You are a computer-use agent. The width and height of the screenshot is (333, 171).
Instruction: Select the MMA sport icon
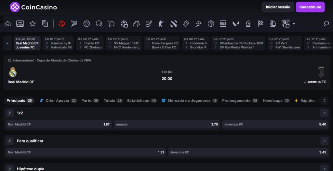pos(223,24)
